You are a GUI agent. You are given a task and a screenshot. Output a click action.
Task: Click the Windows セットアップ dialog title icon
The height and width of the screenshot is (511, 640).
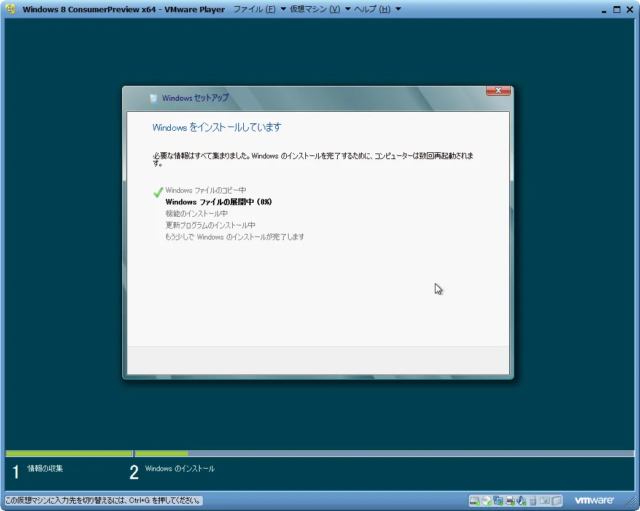point(153,98)
